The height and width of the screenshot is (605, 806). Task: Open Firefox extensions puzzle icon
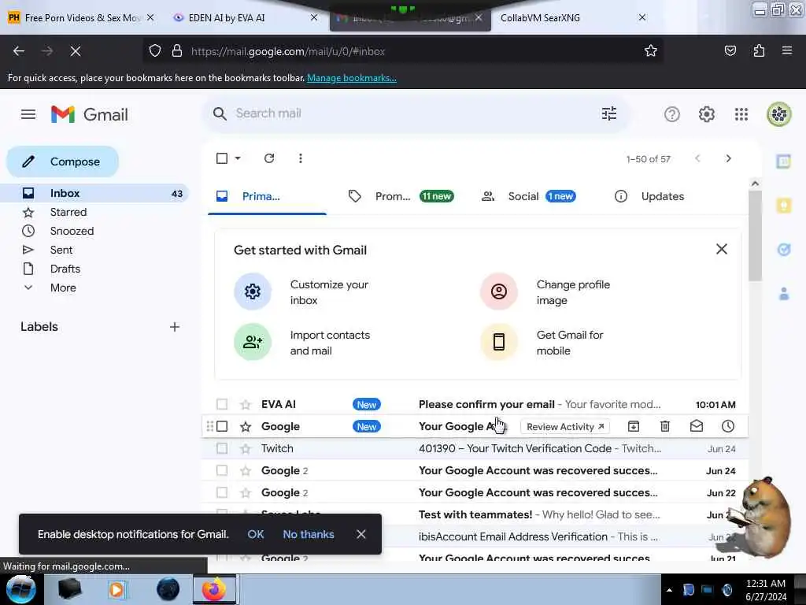coord(759,51)
